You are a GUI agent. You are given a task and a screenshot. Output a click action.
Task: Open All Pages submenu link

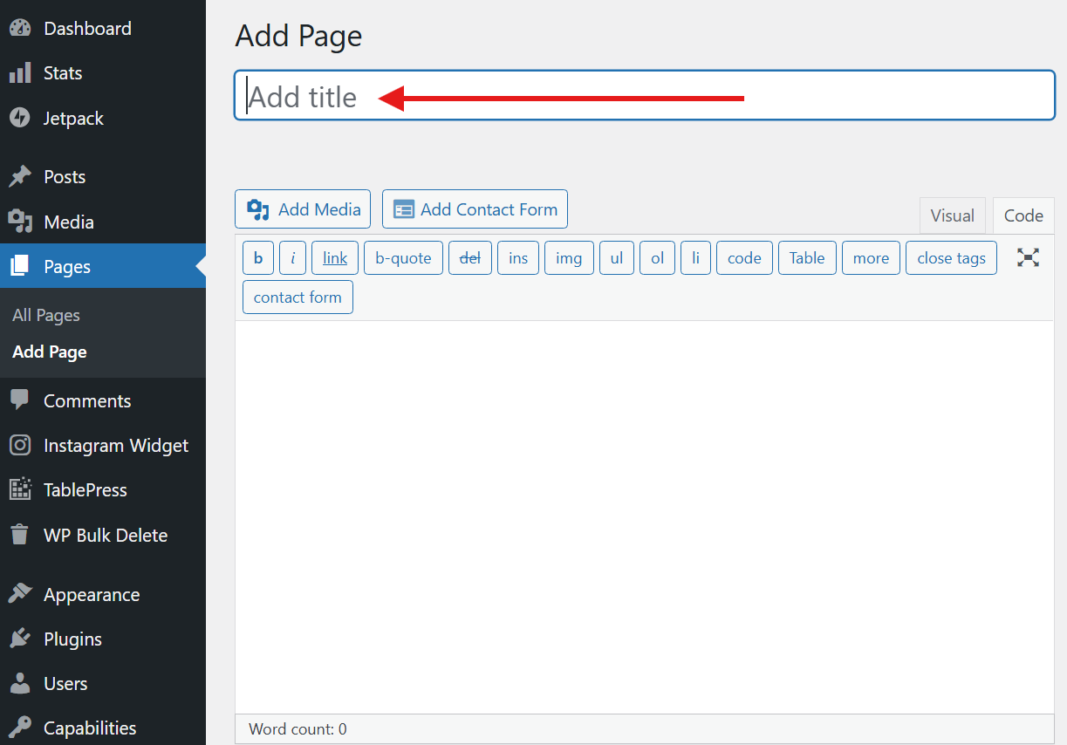46,315
